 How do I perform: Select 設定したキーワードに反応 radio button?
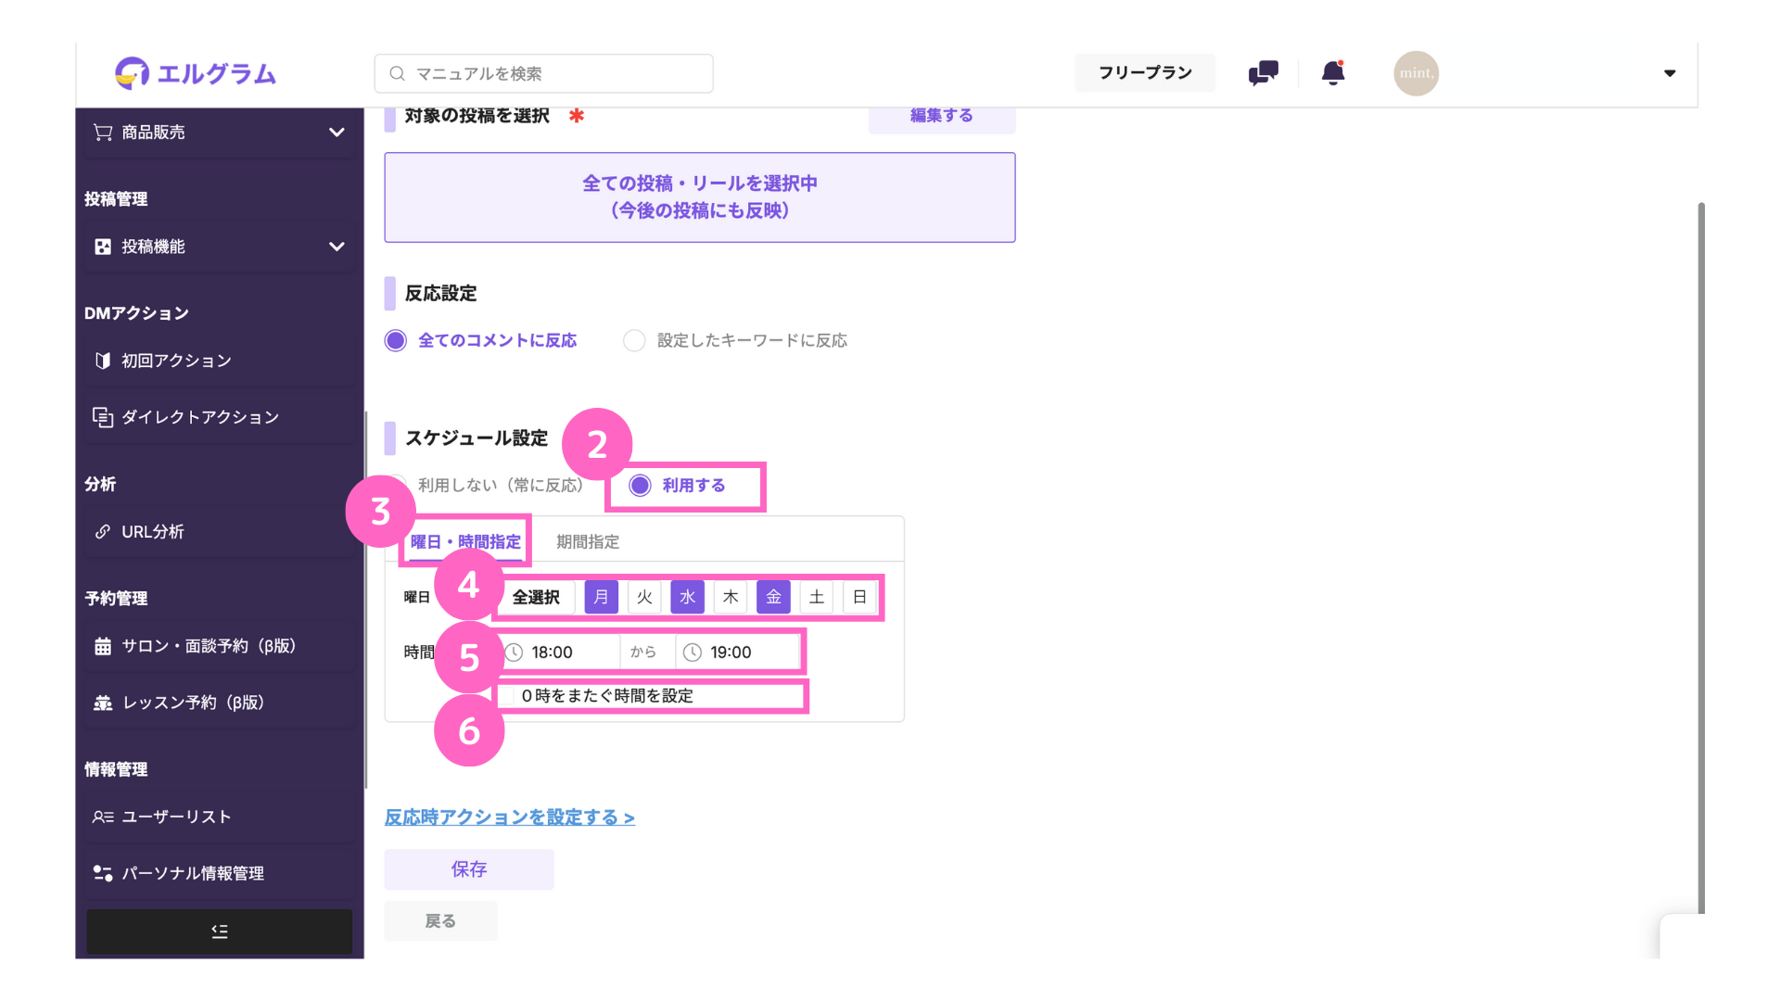(634, 340)
